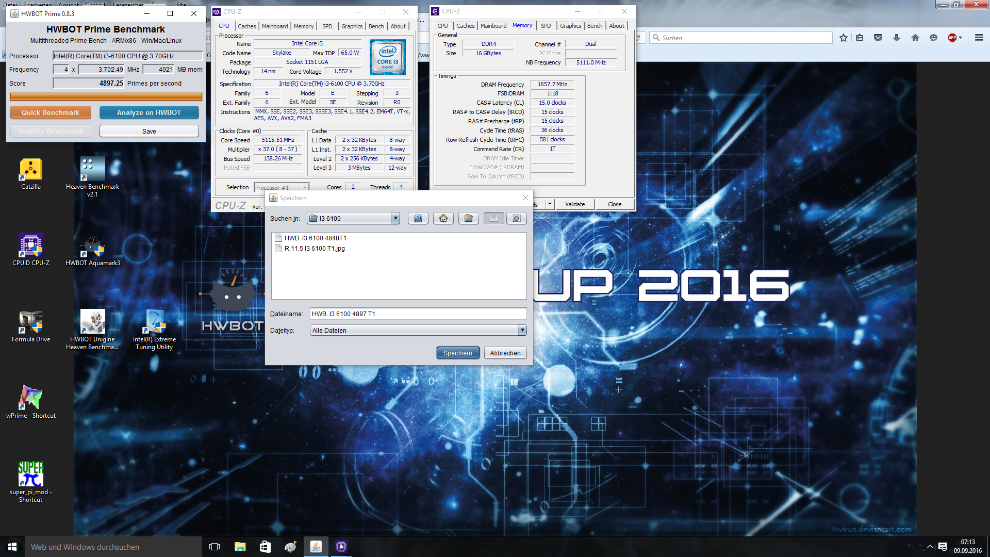Click Analyze on HWBOT button
Image resolution: width=990 pixels, height=557 pixels.
tap(149, 112)
